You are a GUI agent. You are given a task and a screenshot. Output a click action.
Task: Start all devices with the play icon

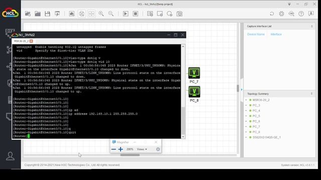tap(125, 13)
